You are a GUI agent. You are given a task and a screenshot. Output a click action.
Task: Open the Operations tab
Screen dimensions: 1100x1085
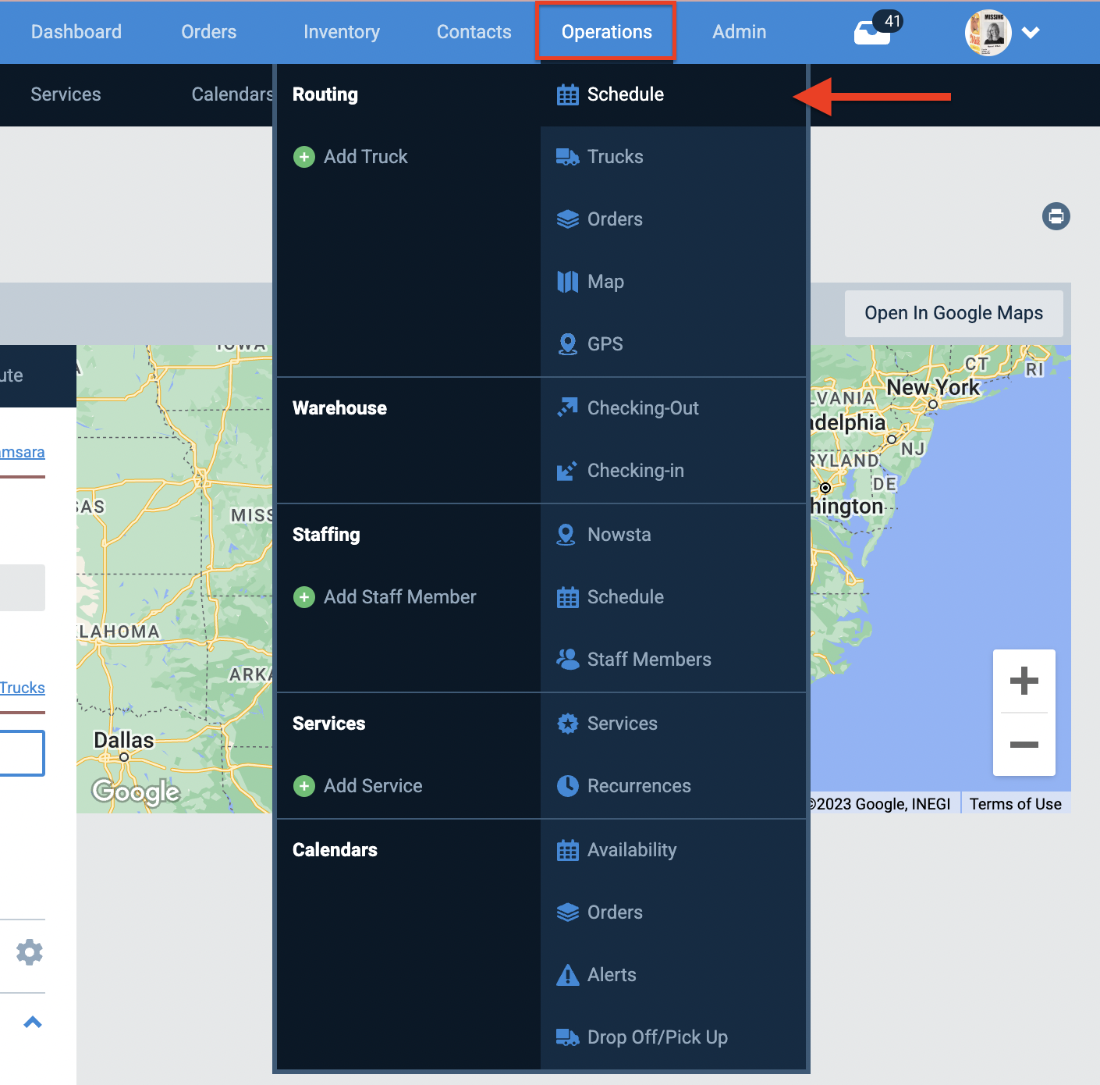607,32
